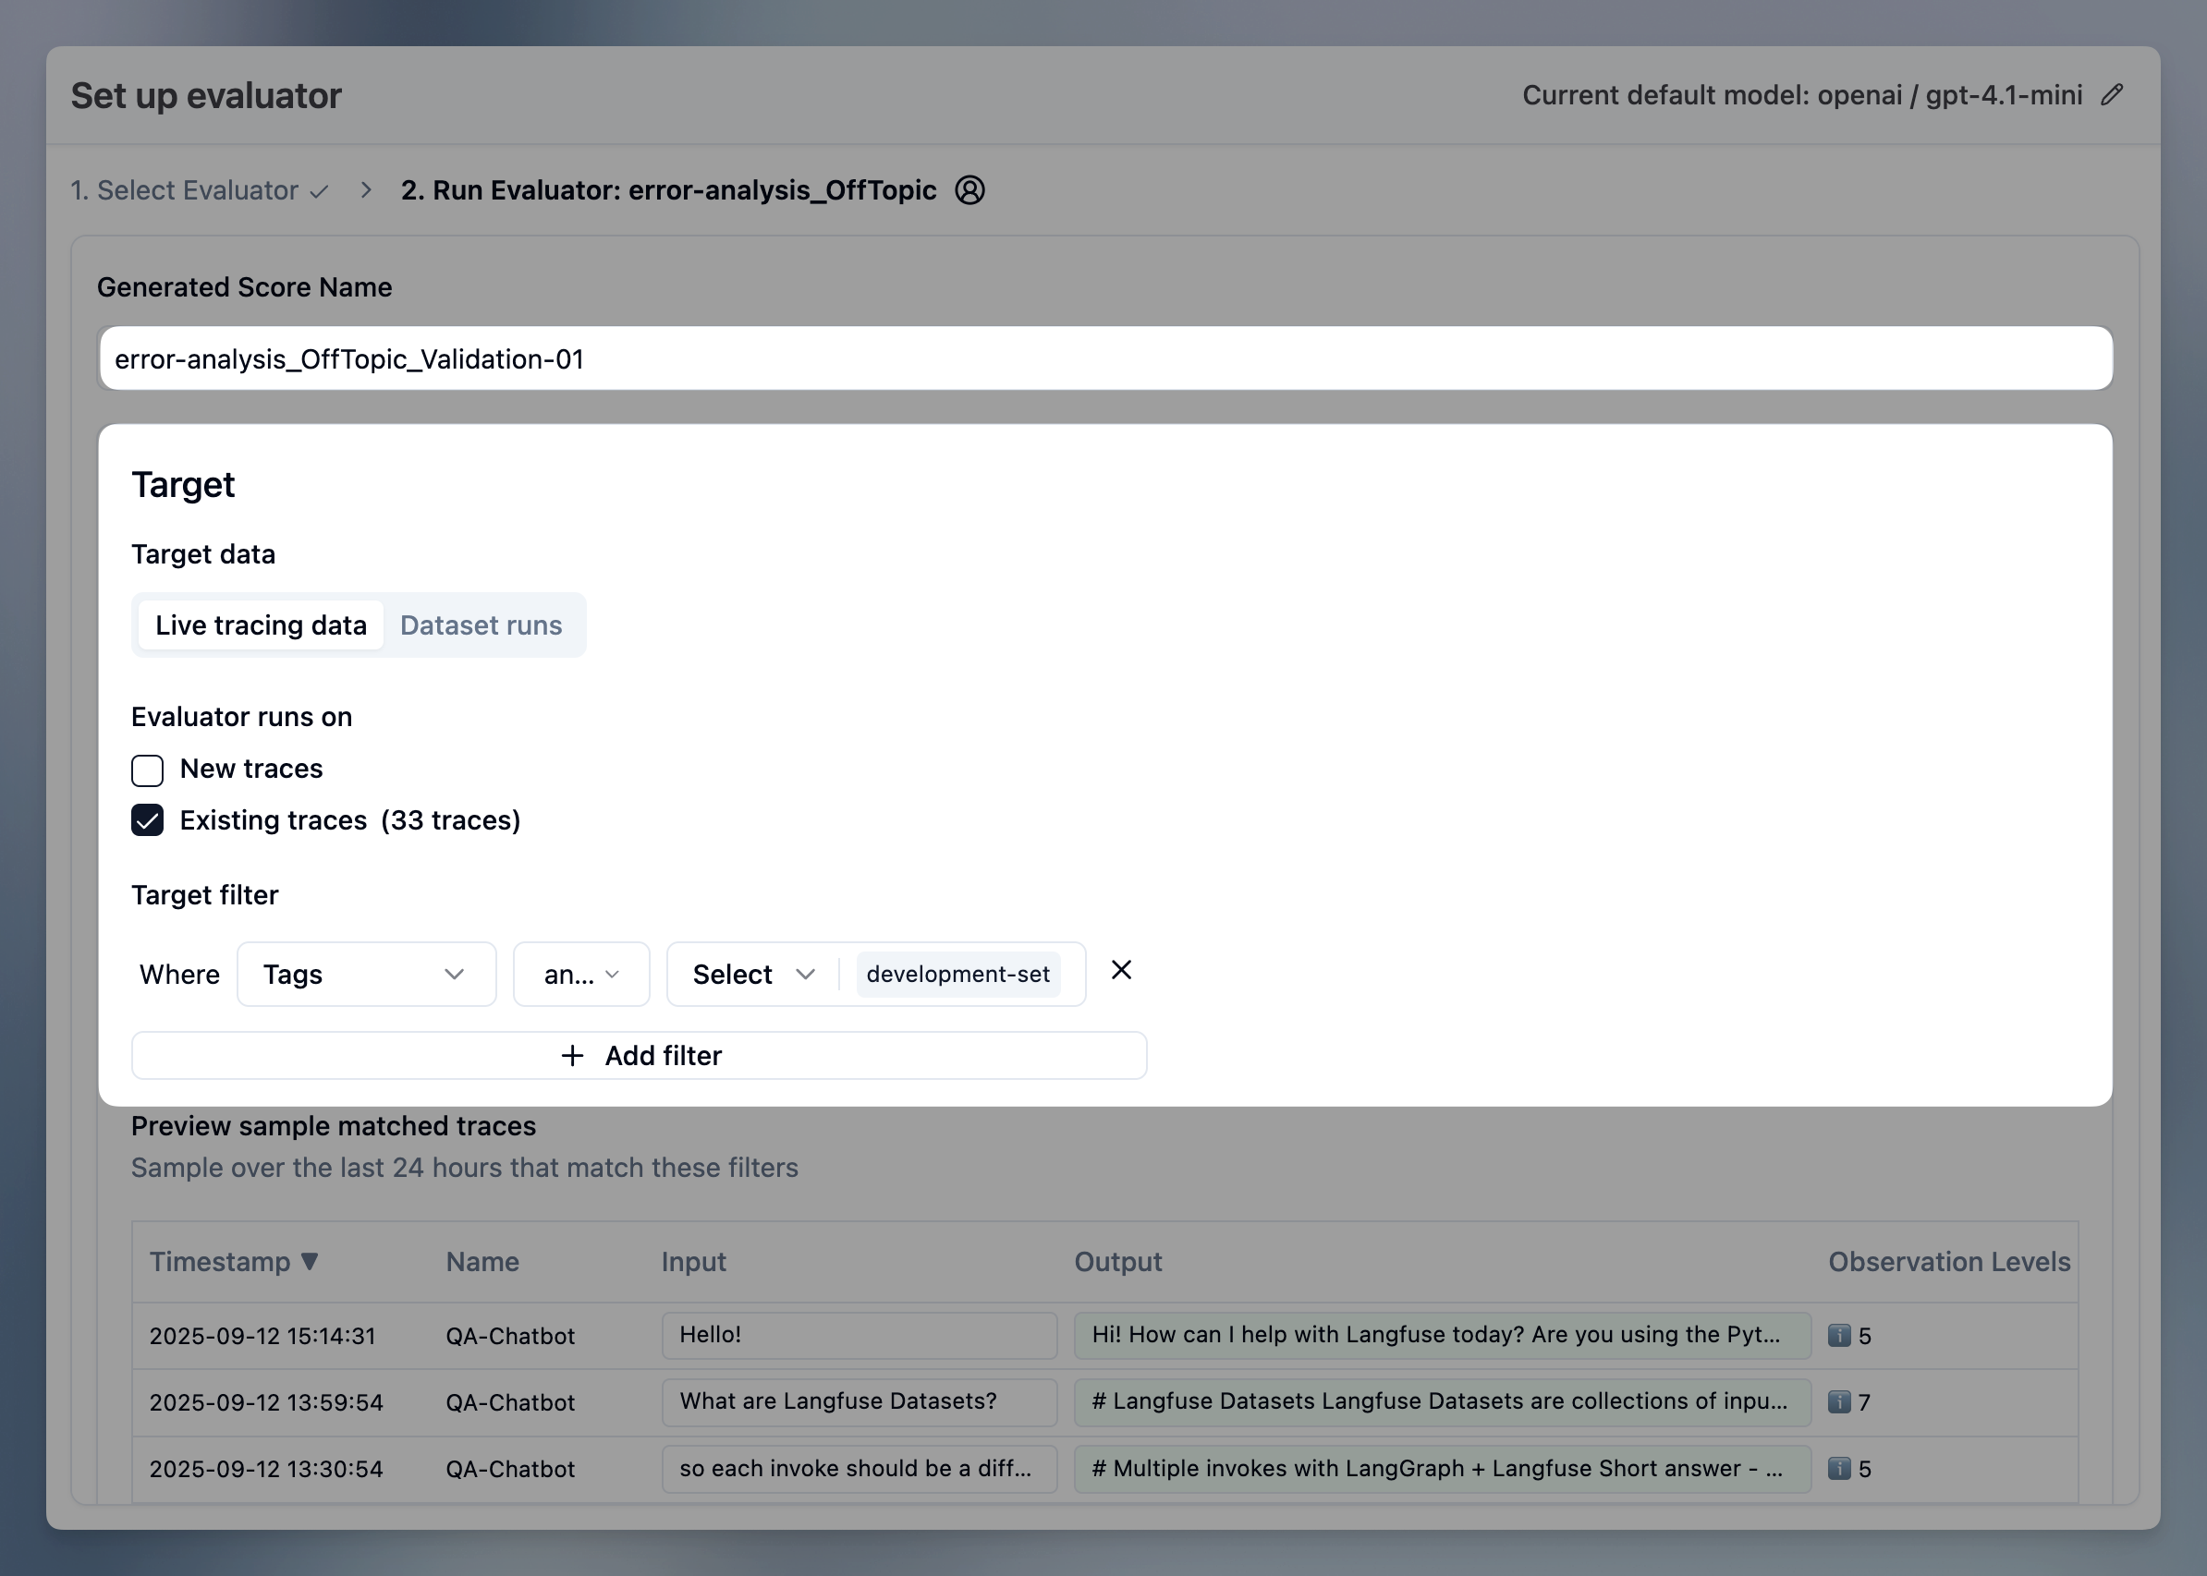
Task: Click the Timestamp column sort arrow
Action: tap(310, 1261)
